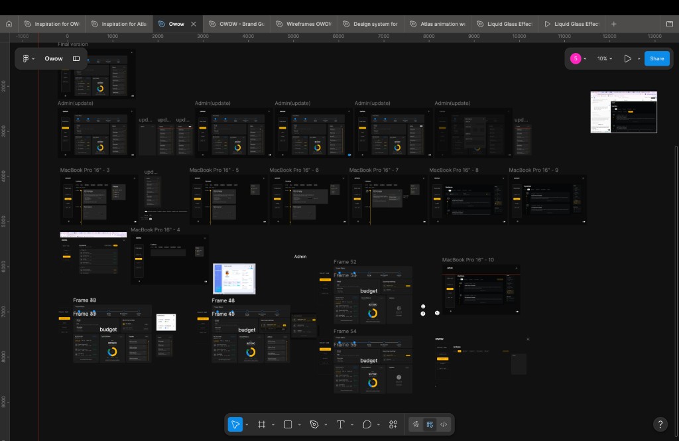Expand the shape tools chevron
Viewport: 679px width, 441px height.
(x=300, y=424)
